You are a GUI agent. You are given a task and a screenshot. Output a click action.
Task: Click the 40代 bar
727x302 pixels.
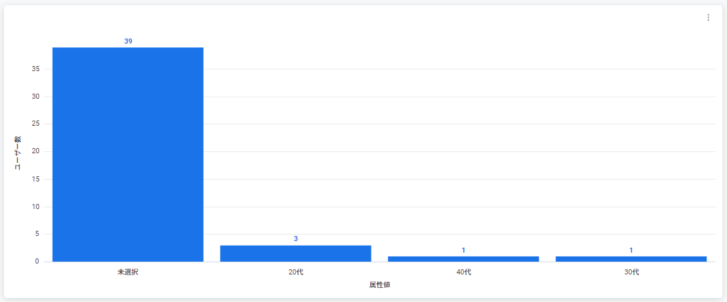(x=463, y=259)
